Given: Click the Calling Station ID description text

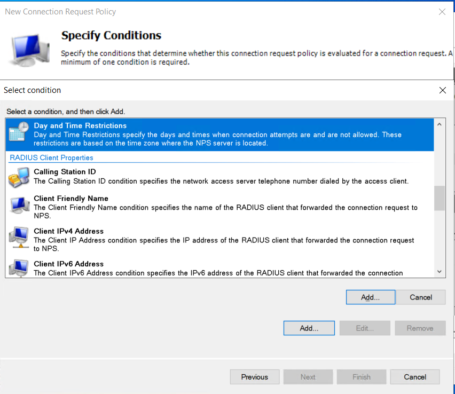Looking at the screenshot, I should 221,182.
